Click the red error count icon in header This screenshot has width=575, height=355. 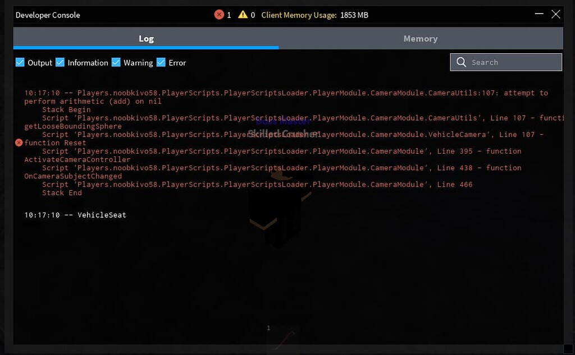pyautogui.click(x=219, y=15)
